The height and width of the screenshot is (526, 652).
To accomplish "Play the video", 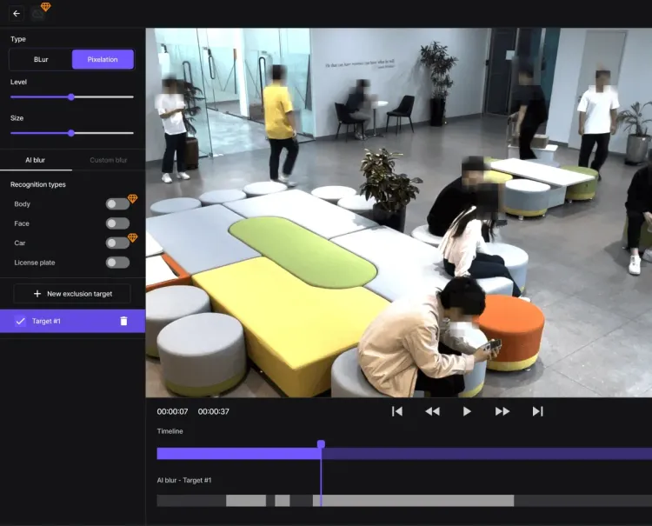I will (467, 411).
